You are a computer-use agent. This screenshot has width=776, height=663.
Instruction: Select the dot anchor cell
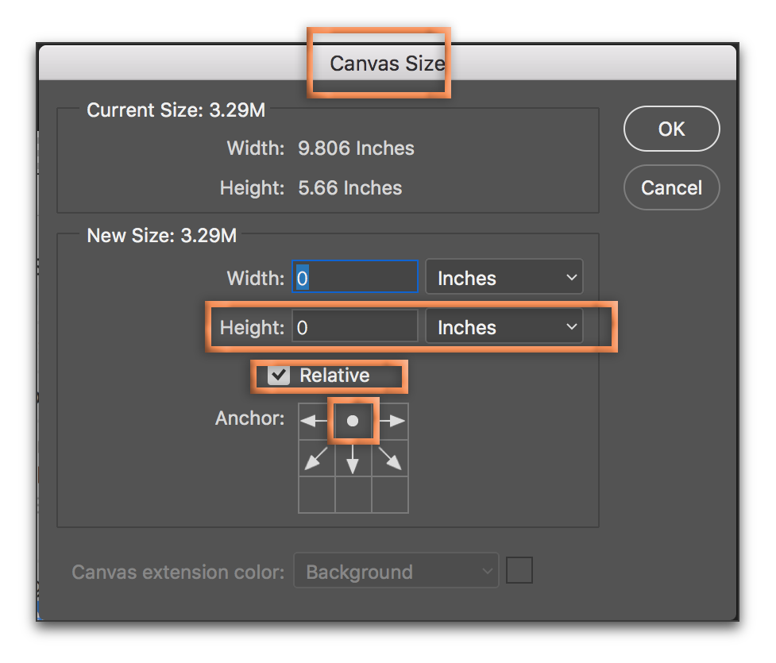pos(353,421)
